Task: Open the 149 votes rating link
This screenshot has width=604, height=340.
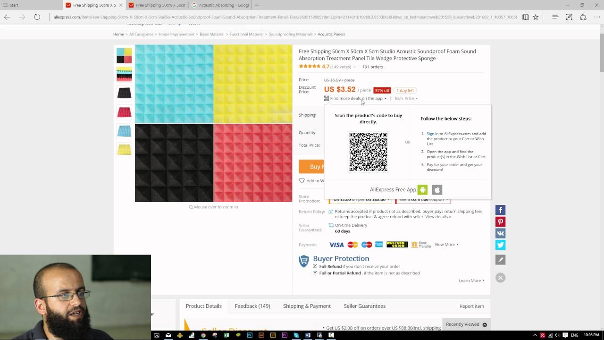Action: [341, 67]
